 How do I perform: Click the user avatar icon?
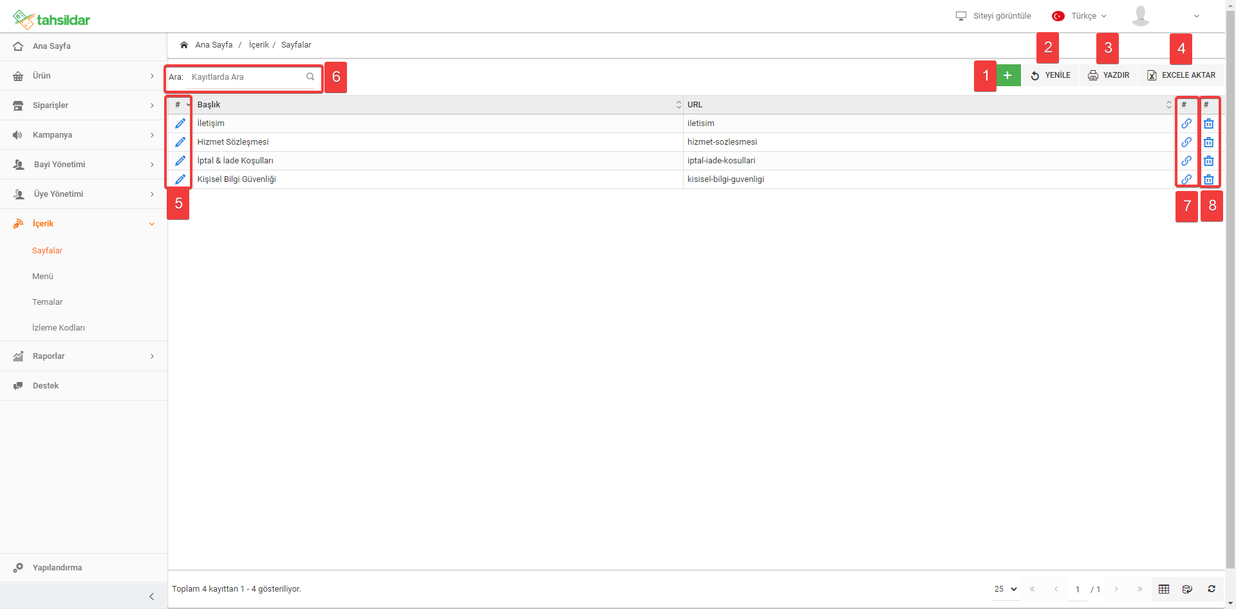pyautogui.click(x=1141, y=16)
